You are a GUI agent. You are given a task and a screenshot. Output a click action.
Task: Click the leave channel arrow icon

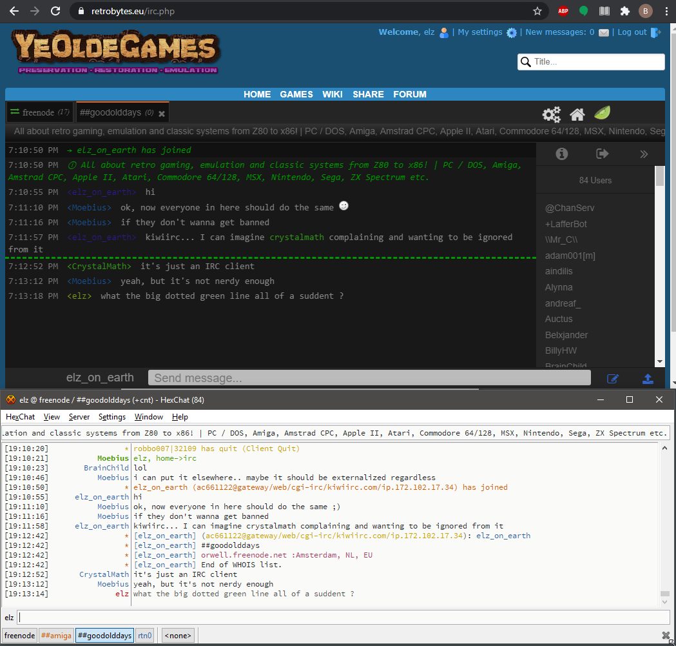tap(603, 154)
